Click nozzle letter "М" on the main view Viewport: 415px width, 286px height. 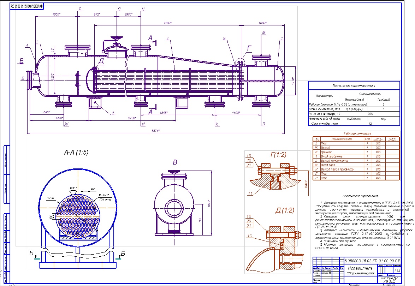[264, 33]
